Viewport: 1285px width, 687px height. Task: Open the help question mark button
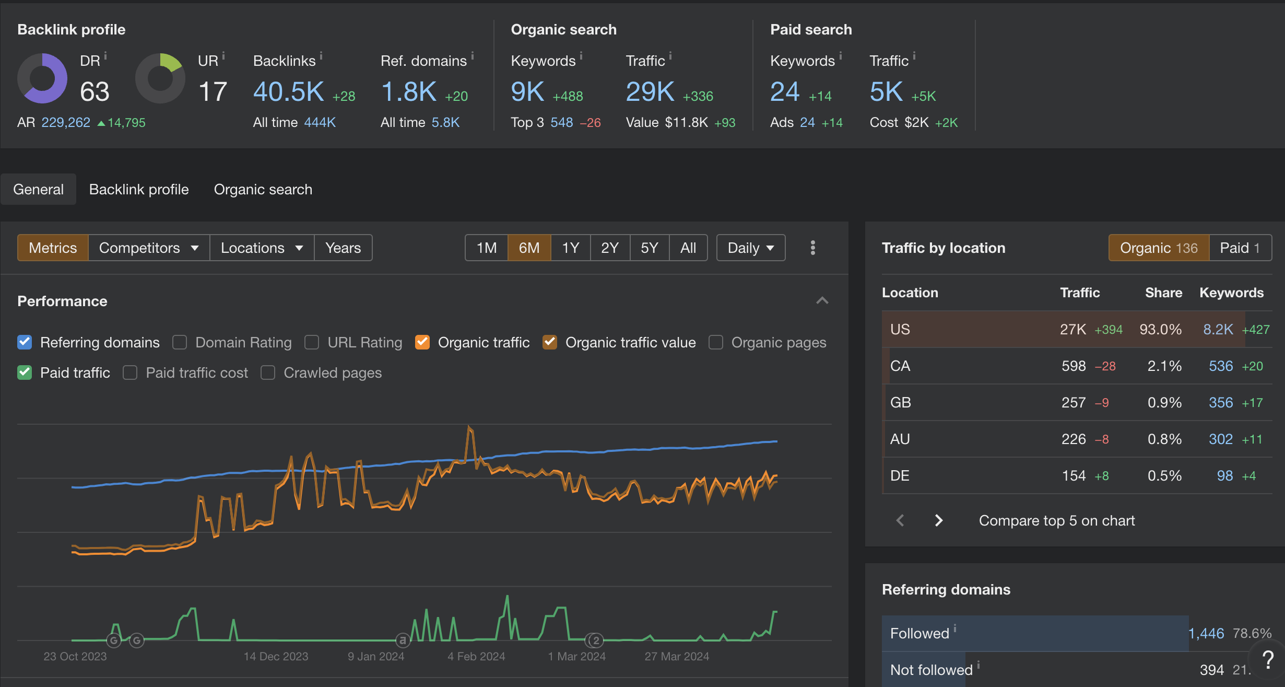pyautogui.click(x=1268, y=660)
